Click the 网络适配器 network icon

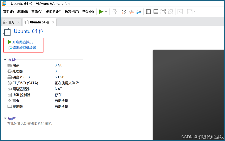click(10, 89)
